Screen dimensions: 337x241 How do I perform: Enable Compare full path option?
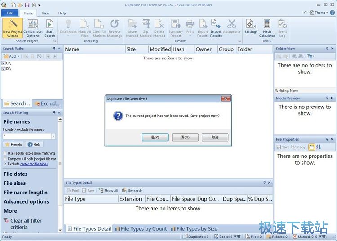tap(5, 159)
